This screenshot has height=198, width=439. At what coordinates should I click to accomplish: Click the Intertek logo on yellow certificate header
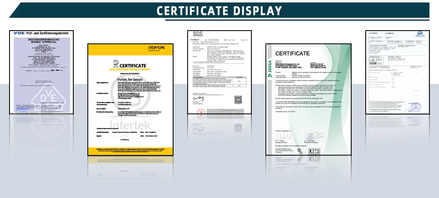[157, 48]
